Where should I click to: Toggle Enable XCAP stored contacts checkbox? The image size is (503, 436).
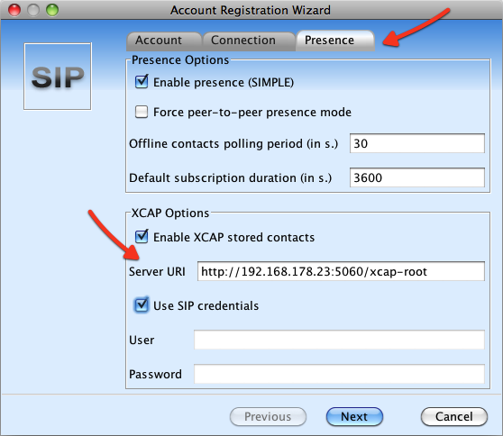142,237
